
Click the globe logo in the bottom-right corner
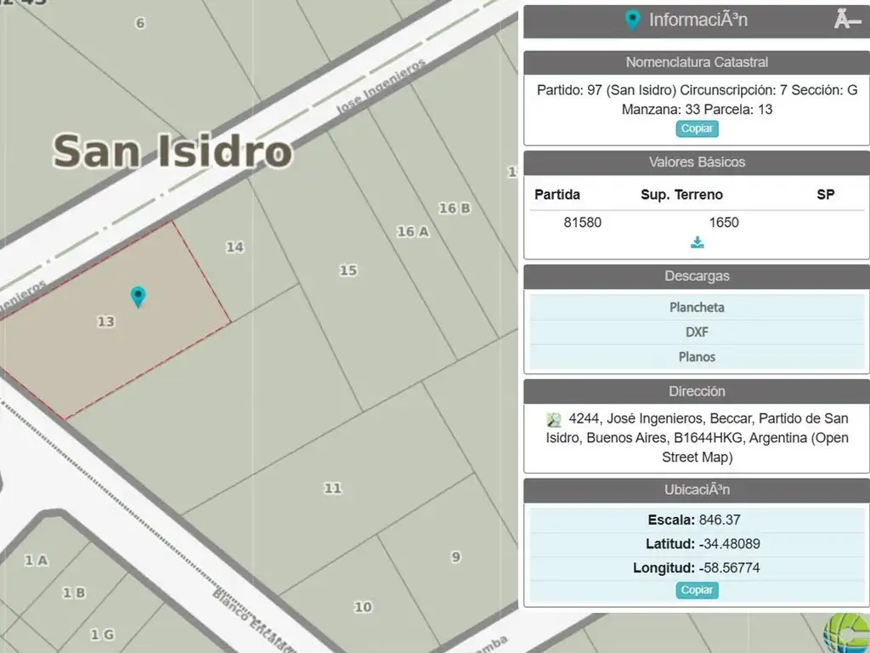(x=846, y=632)
